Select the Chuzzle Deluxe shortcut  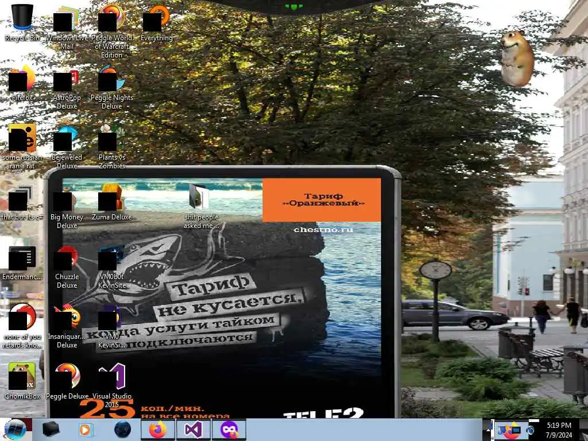click(x=67, y=266)
